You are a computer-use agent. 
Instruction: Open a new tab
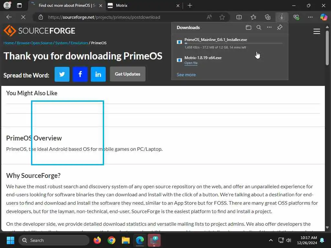pos(190,5)
